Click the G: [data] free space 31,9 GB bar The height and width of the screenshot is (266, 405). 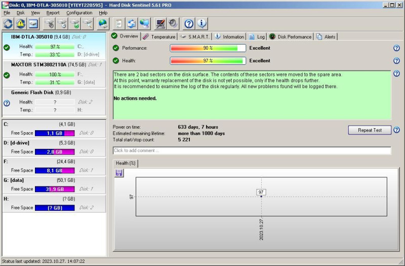pyautogui.click(x=55, y=189)
